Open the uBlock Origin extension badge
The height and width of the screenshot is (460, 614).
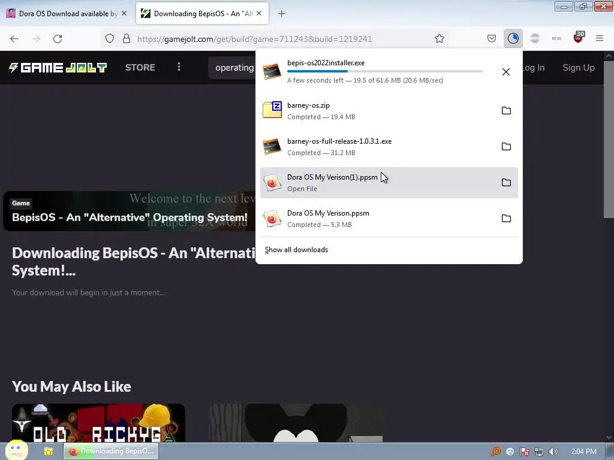pyautogui.click(x=579, y=38)
